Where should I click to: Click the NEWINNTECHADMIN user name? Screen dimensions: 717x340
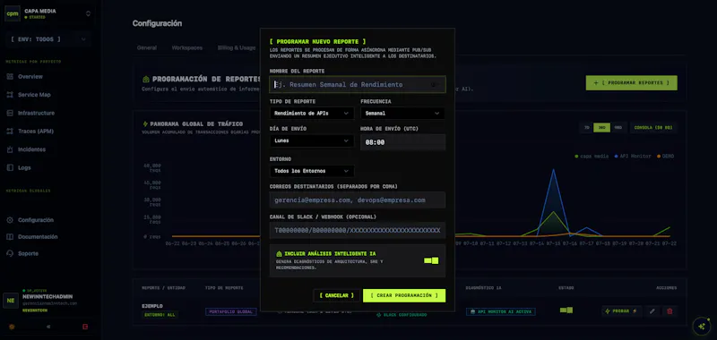(x=48, y=297)
